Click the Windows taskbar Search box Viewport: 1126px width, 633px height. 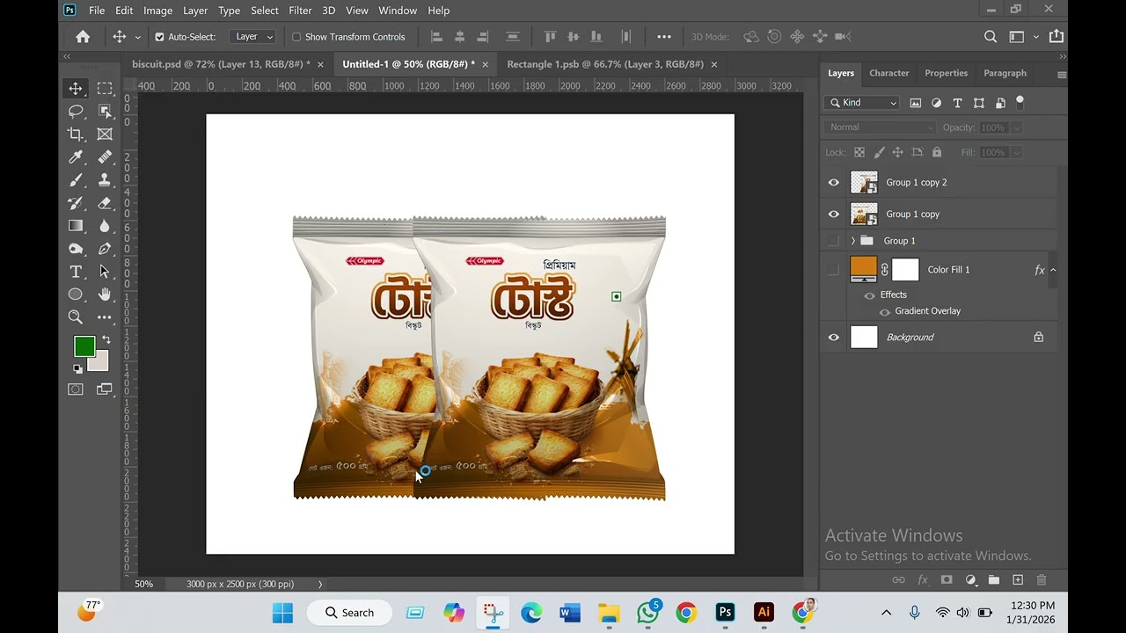tap(349, 613)
